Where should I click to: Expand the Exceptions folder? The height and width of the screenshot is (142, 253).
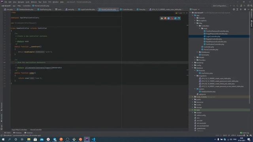tap(195, 21)
